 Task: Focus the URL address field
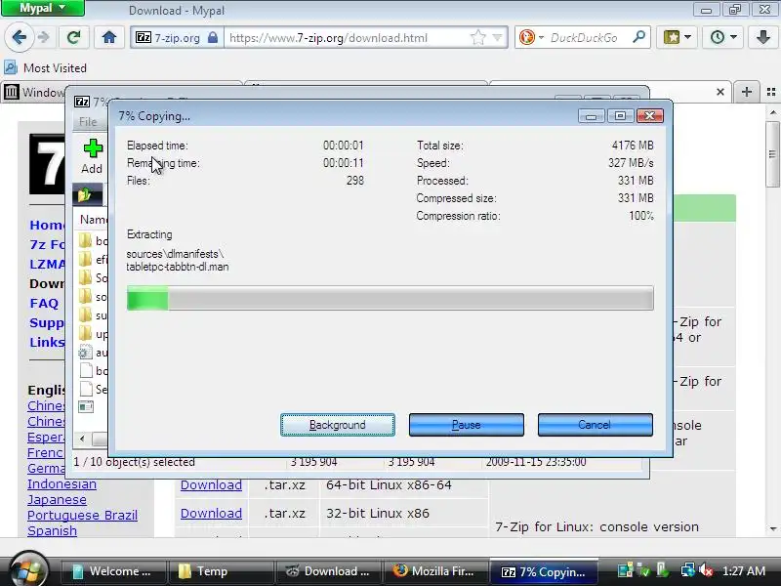tap(348, 38)
